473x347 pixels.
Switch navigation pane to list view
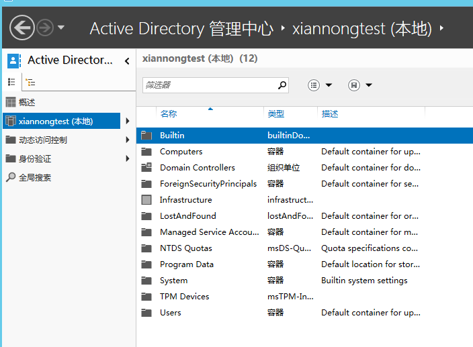pyautogui.click(x=11, y=82)
